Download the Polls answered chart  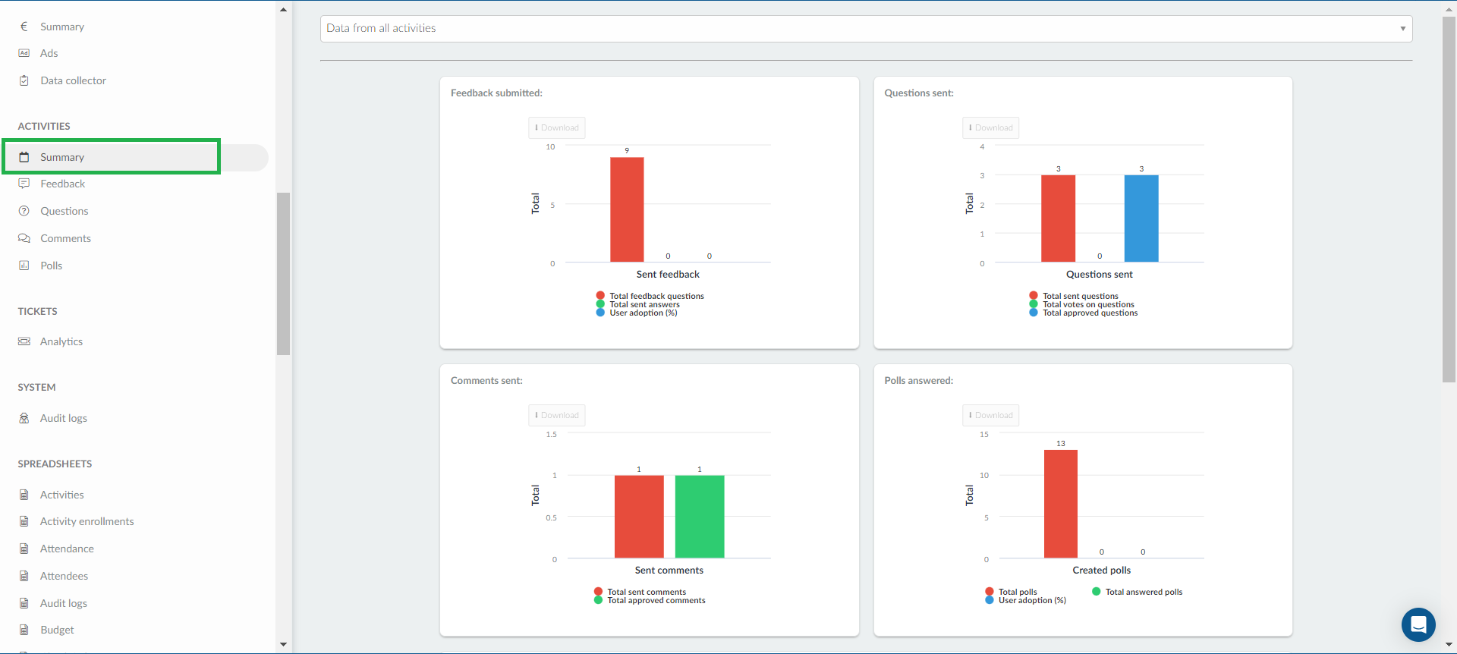point(991,415)
